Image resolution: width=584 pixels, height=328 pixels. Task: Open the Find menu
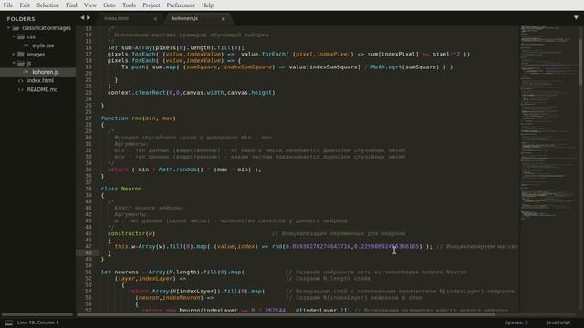tap(71, 5)
